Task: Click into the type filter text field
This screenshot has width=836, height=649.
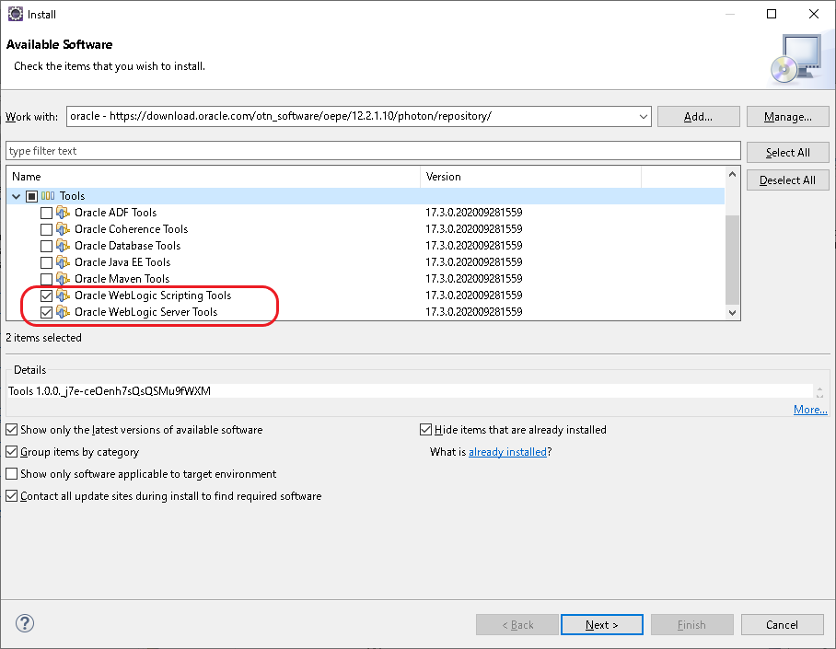Action: tap(373, 151)
